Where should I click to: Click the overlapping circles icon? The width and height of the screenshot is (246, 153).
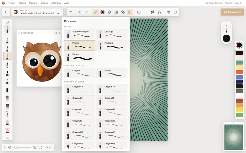123,12
